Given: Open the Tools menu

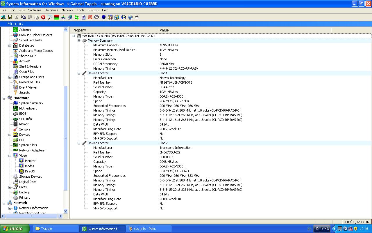Looking at the screenshot, I should coord(81,10).
